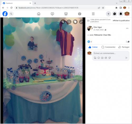
Task: Tag the photo with the tag icon
Action: coord(75,22)
